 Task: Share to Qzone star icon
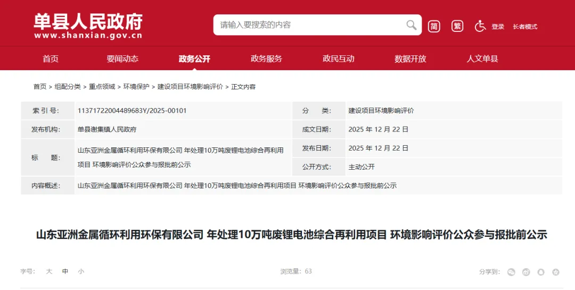coord(556,272)
